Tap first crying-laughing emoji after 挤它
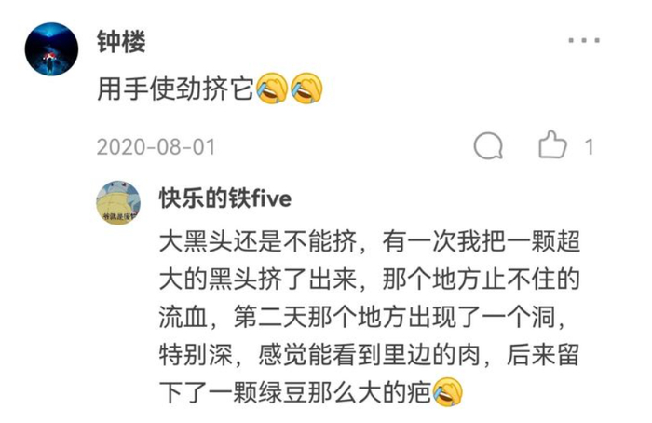This screenshot has height=423, width=652. pyautogui.click(x=272, y=89)
